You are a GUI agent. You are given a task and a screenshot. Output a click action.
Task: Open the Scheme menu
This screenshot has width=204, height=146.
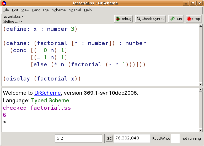59,10
